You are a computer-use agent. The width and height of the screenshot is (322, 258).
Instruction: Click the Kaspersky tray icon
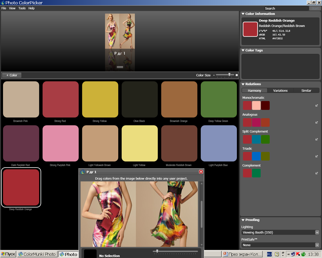tap(298, 254)
